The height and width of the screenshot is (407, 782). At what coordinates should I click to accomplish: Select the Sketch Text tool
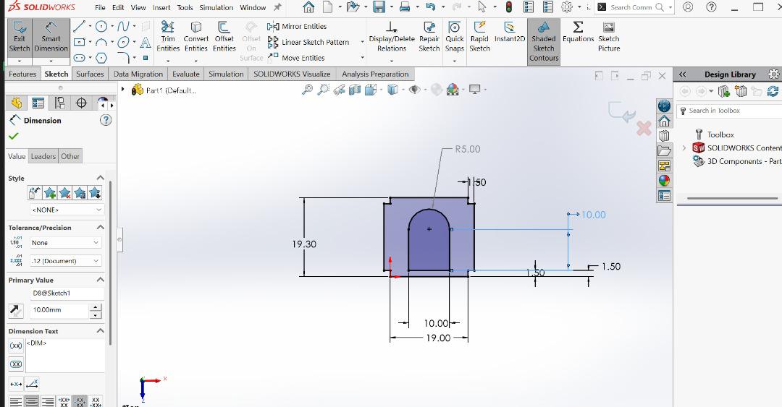pos(145,43)
